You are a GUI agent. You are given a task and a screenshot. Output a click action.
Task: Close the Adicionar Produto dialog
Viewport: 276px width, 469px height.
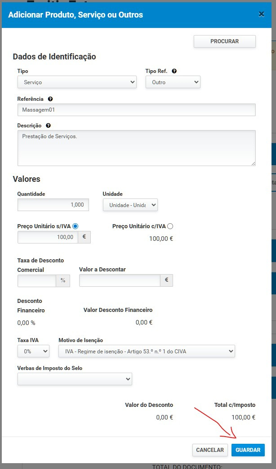(261, 14)
